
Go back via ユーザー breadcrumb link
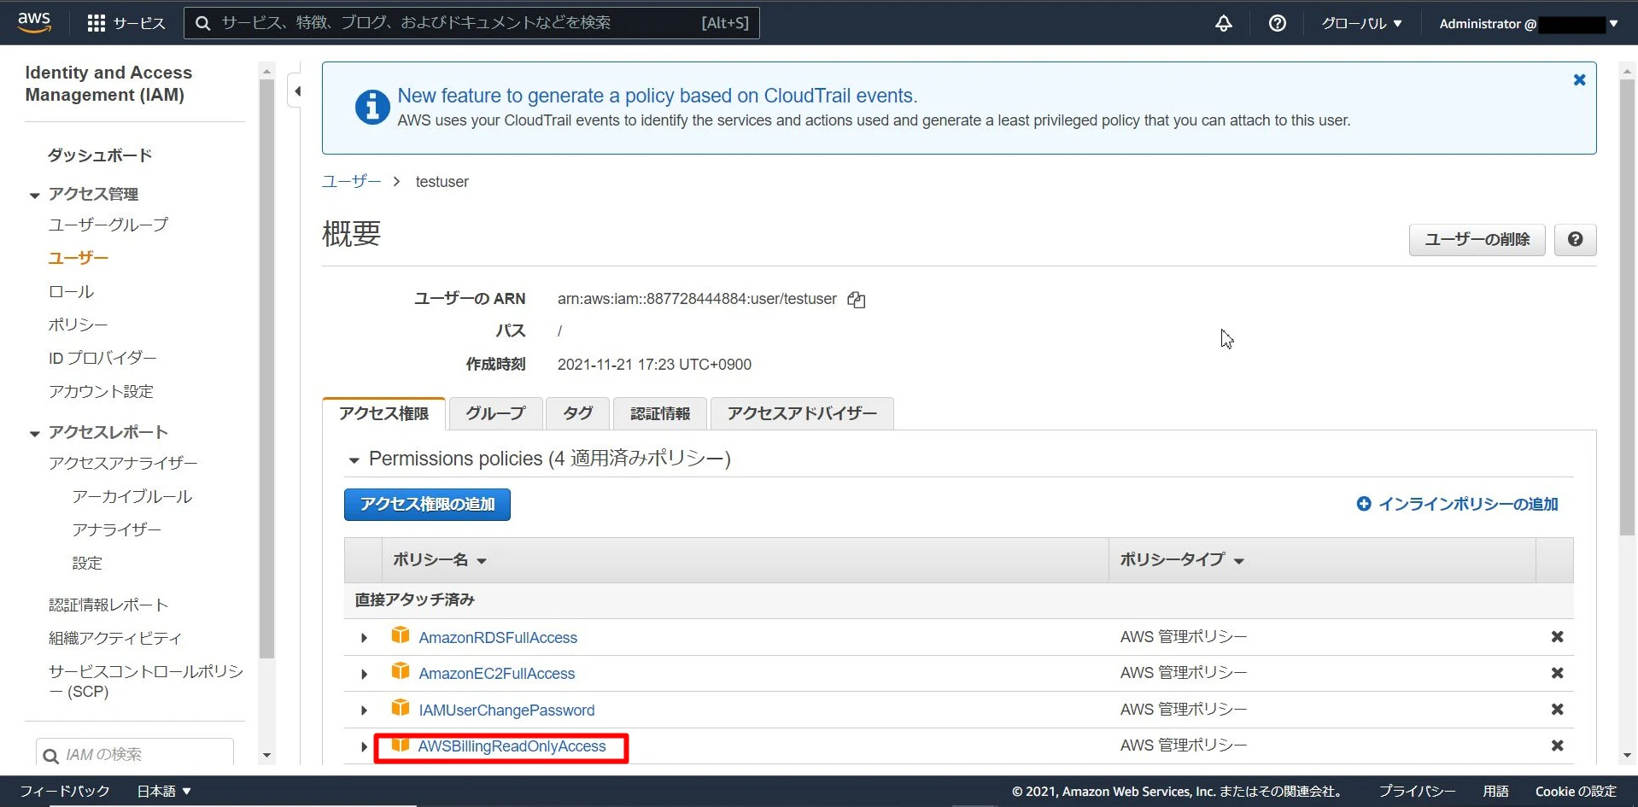(351, 181)
